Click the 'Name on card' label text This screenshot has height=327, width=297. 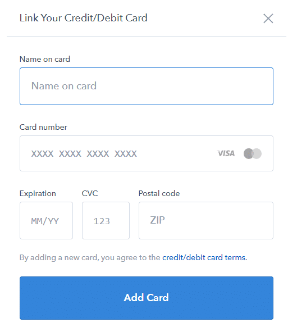(x=44, y=59)
